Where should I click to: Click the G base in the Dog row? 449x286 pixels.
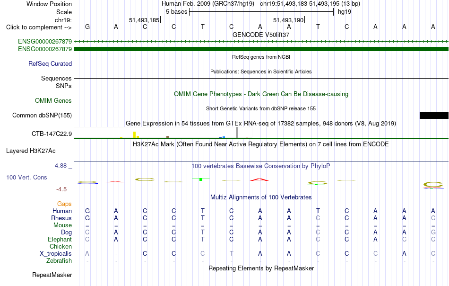pyautogui.click(x=433, y=232)
